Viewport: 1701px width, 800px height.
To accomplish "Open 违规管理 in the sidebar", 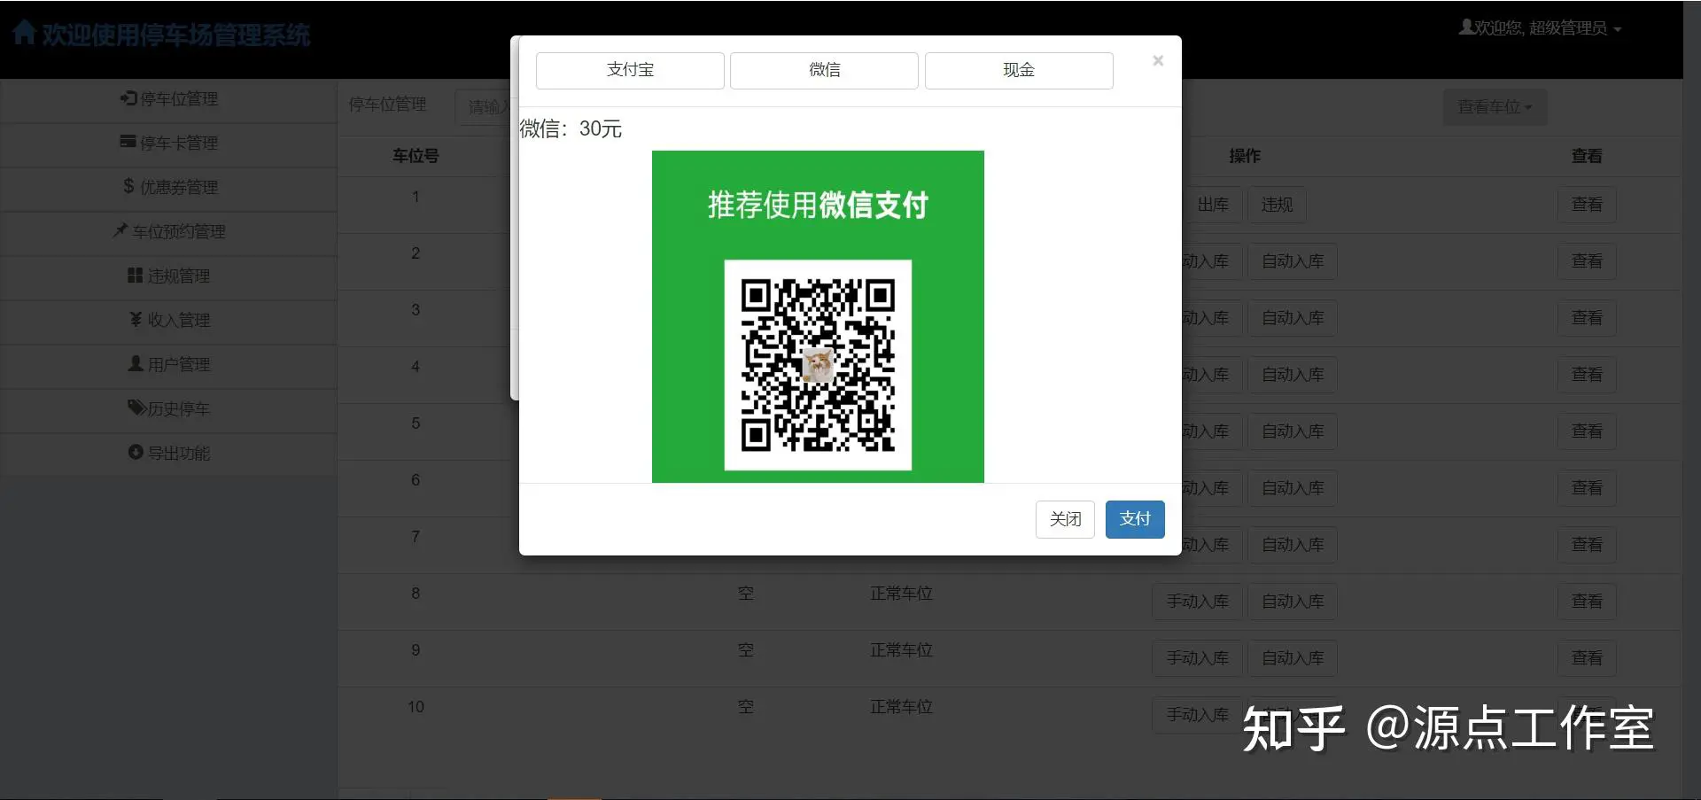I will click(168, 278).
